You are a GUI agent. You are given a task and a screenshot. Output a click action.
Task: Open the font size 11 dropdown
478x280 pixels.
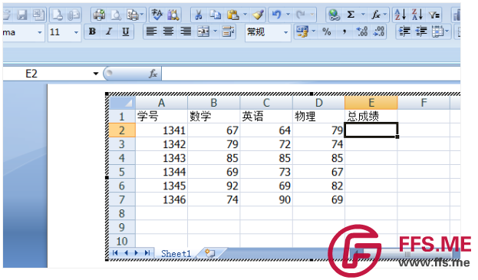76,32
